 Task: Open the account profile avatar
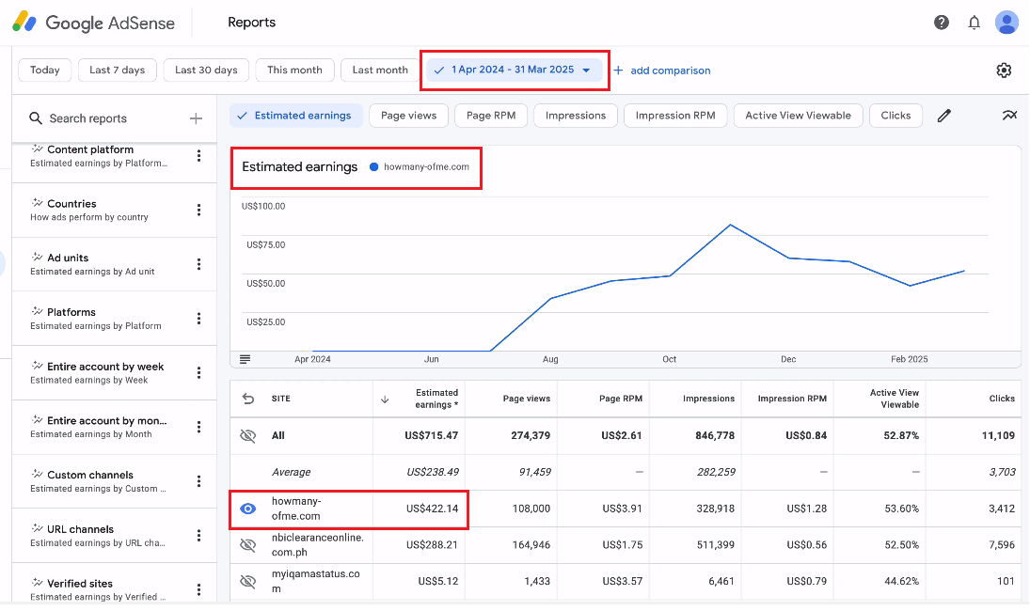tap(1006, 23)
